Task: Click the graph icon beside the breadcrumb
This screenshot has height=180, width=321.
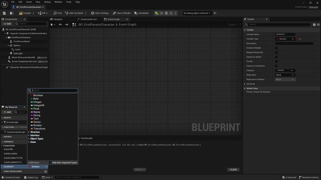Action: pos(74,24)
